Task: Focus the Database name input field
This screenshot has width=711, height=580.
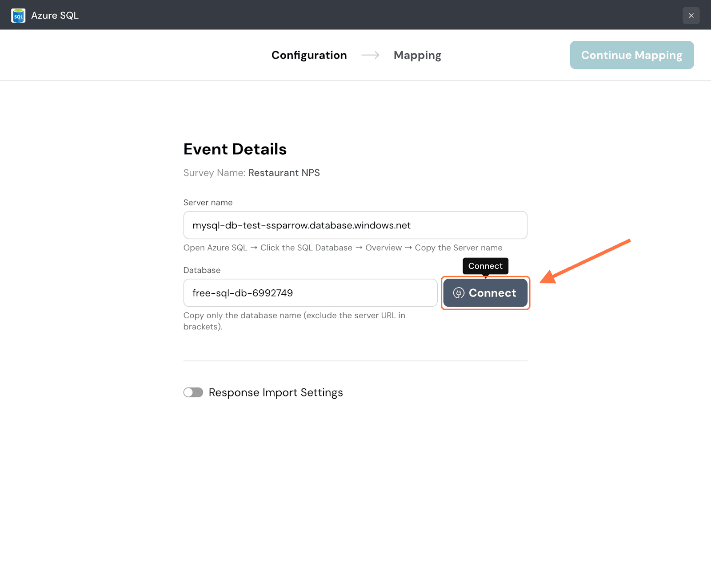Action: [310, 293]
